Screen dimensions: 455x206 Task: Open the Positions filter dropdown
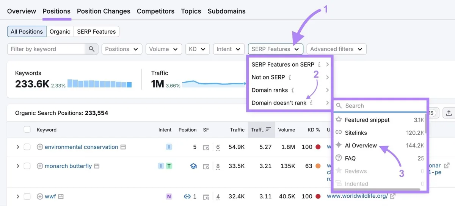[122, 49]
